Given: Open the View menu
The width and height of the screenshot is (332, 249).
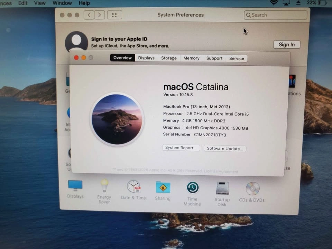Looking at the screenshot, I should pos(40,3).
